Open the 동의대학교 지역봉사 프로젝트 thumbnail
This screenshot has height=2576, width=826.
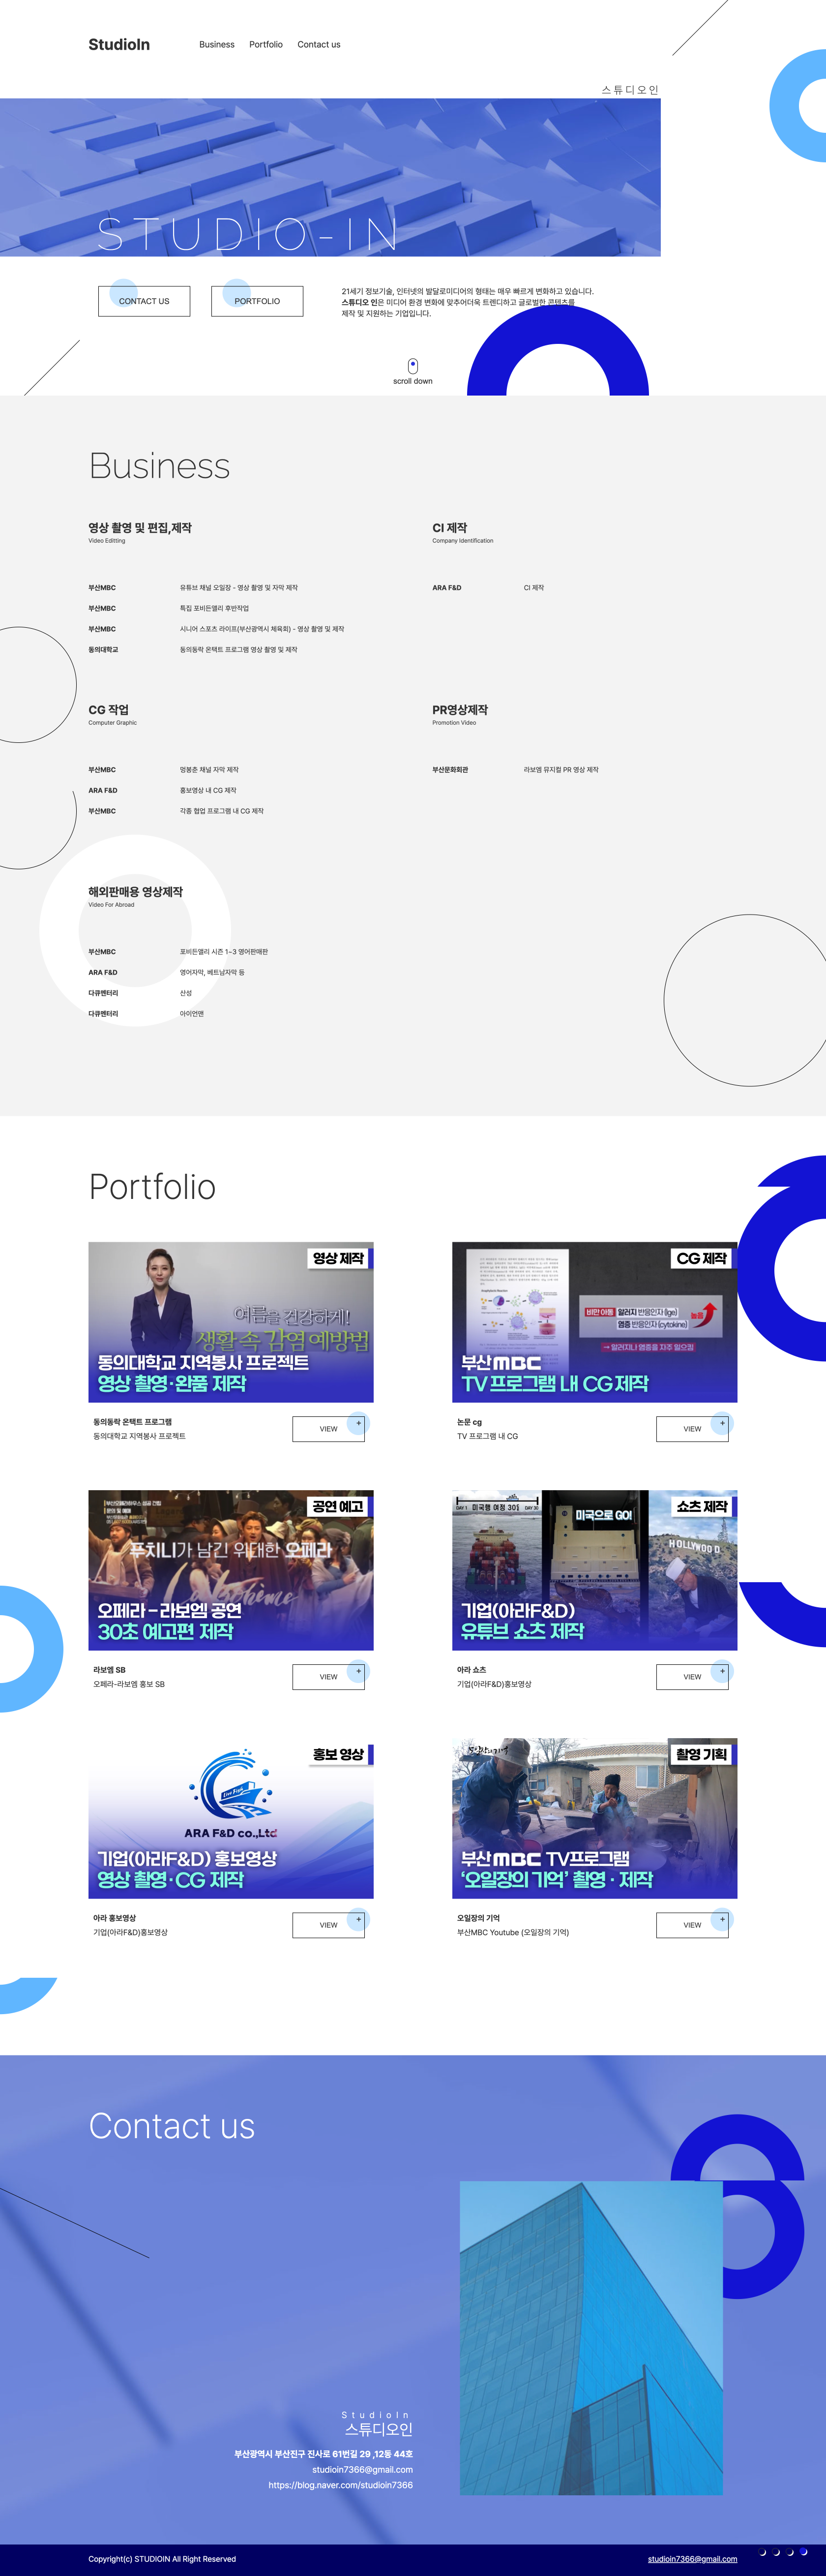coord(231,1322)
